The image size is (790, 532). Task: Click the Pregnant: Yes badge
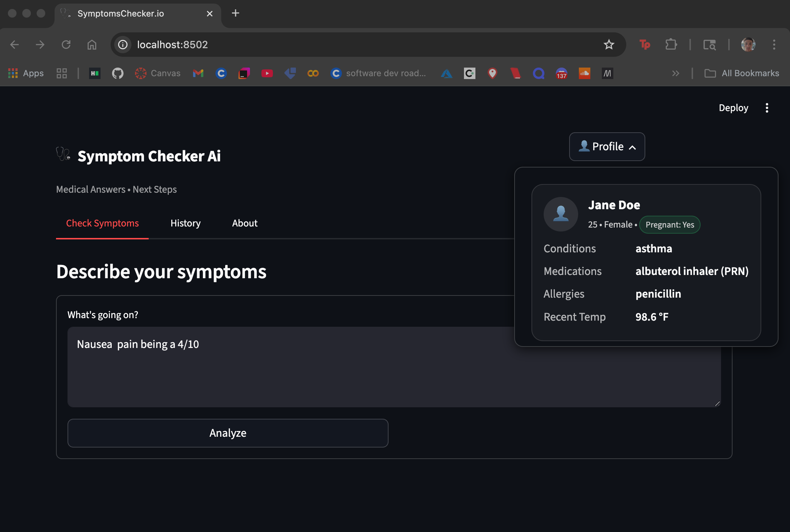[x=670, y=225]
